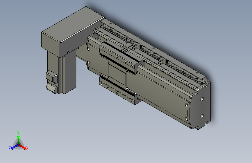252x163 pixels.
Task: Select the upper cable connector on the motor
Action: coord(51,77)
